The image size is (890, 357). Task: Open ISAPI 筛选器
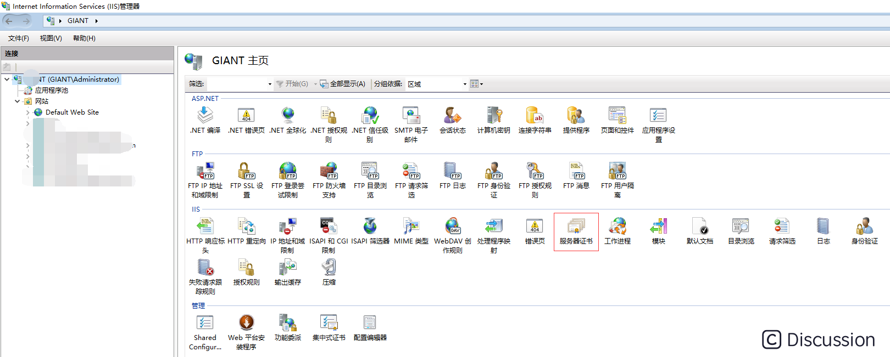(x=370, y=231)
